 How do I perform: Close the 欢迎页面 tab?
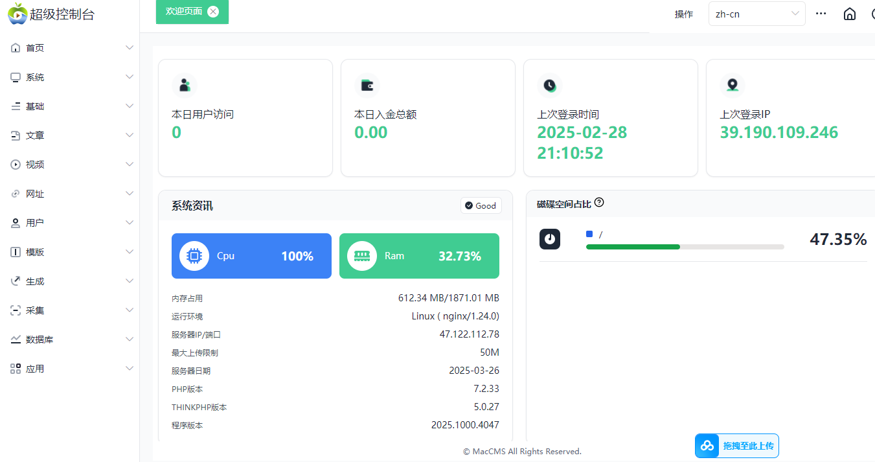pos(213,11)
